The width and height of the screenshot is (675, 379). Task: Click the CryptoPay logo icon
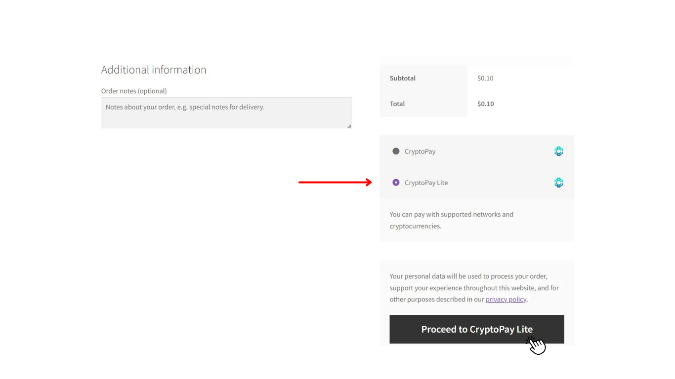point(559,152)
